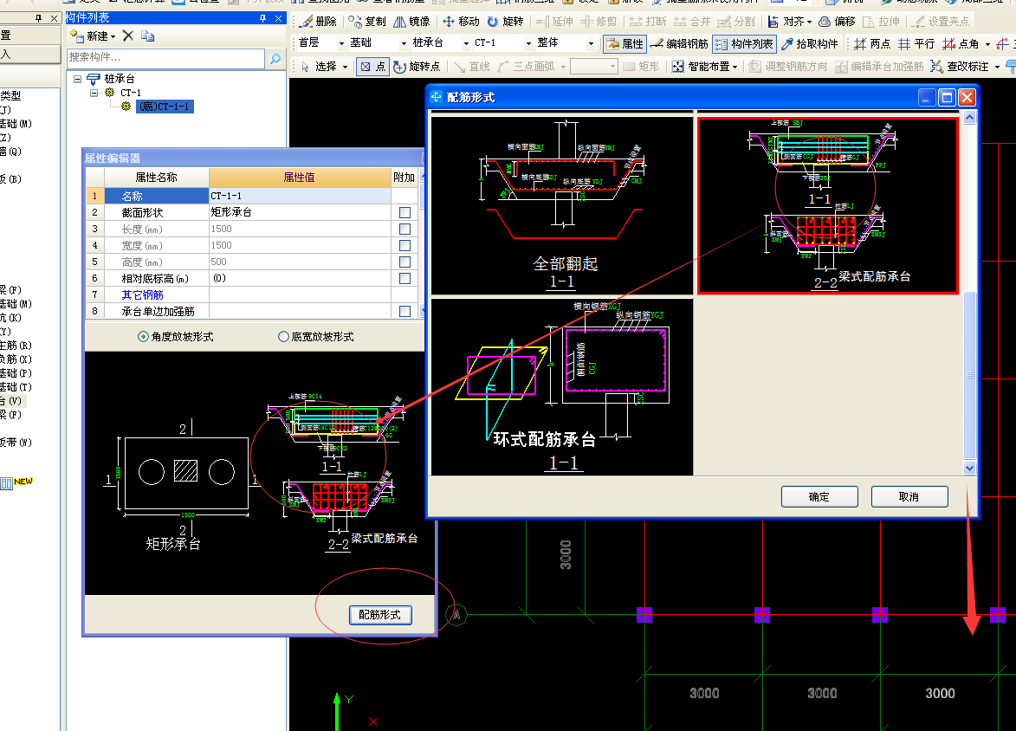Check the 附加 box for 相对底标高(m)
1016x731 pixels.
405,279
